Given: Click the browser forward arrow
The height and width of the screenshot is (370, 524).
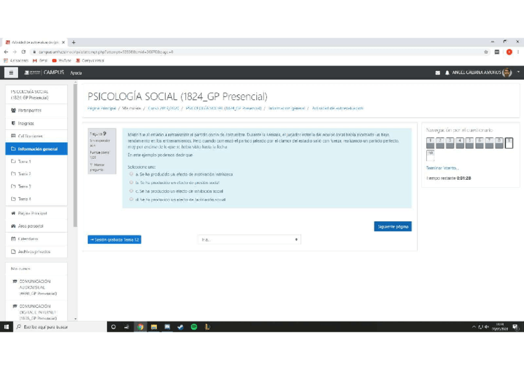Looking at the screenshot, I should (14, 52).
